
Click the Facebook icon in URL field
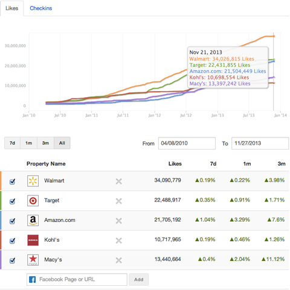click(32, 280)
